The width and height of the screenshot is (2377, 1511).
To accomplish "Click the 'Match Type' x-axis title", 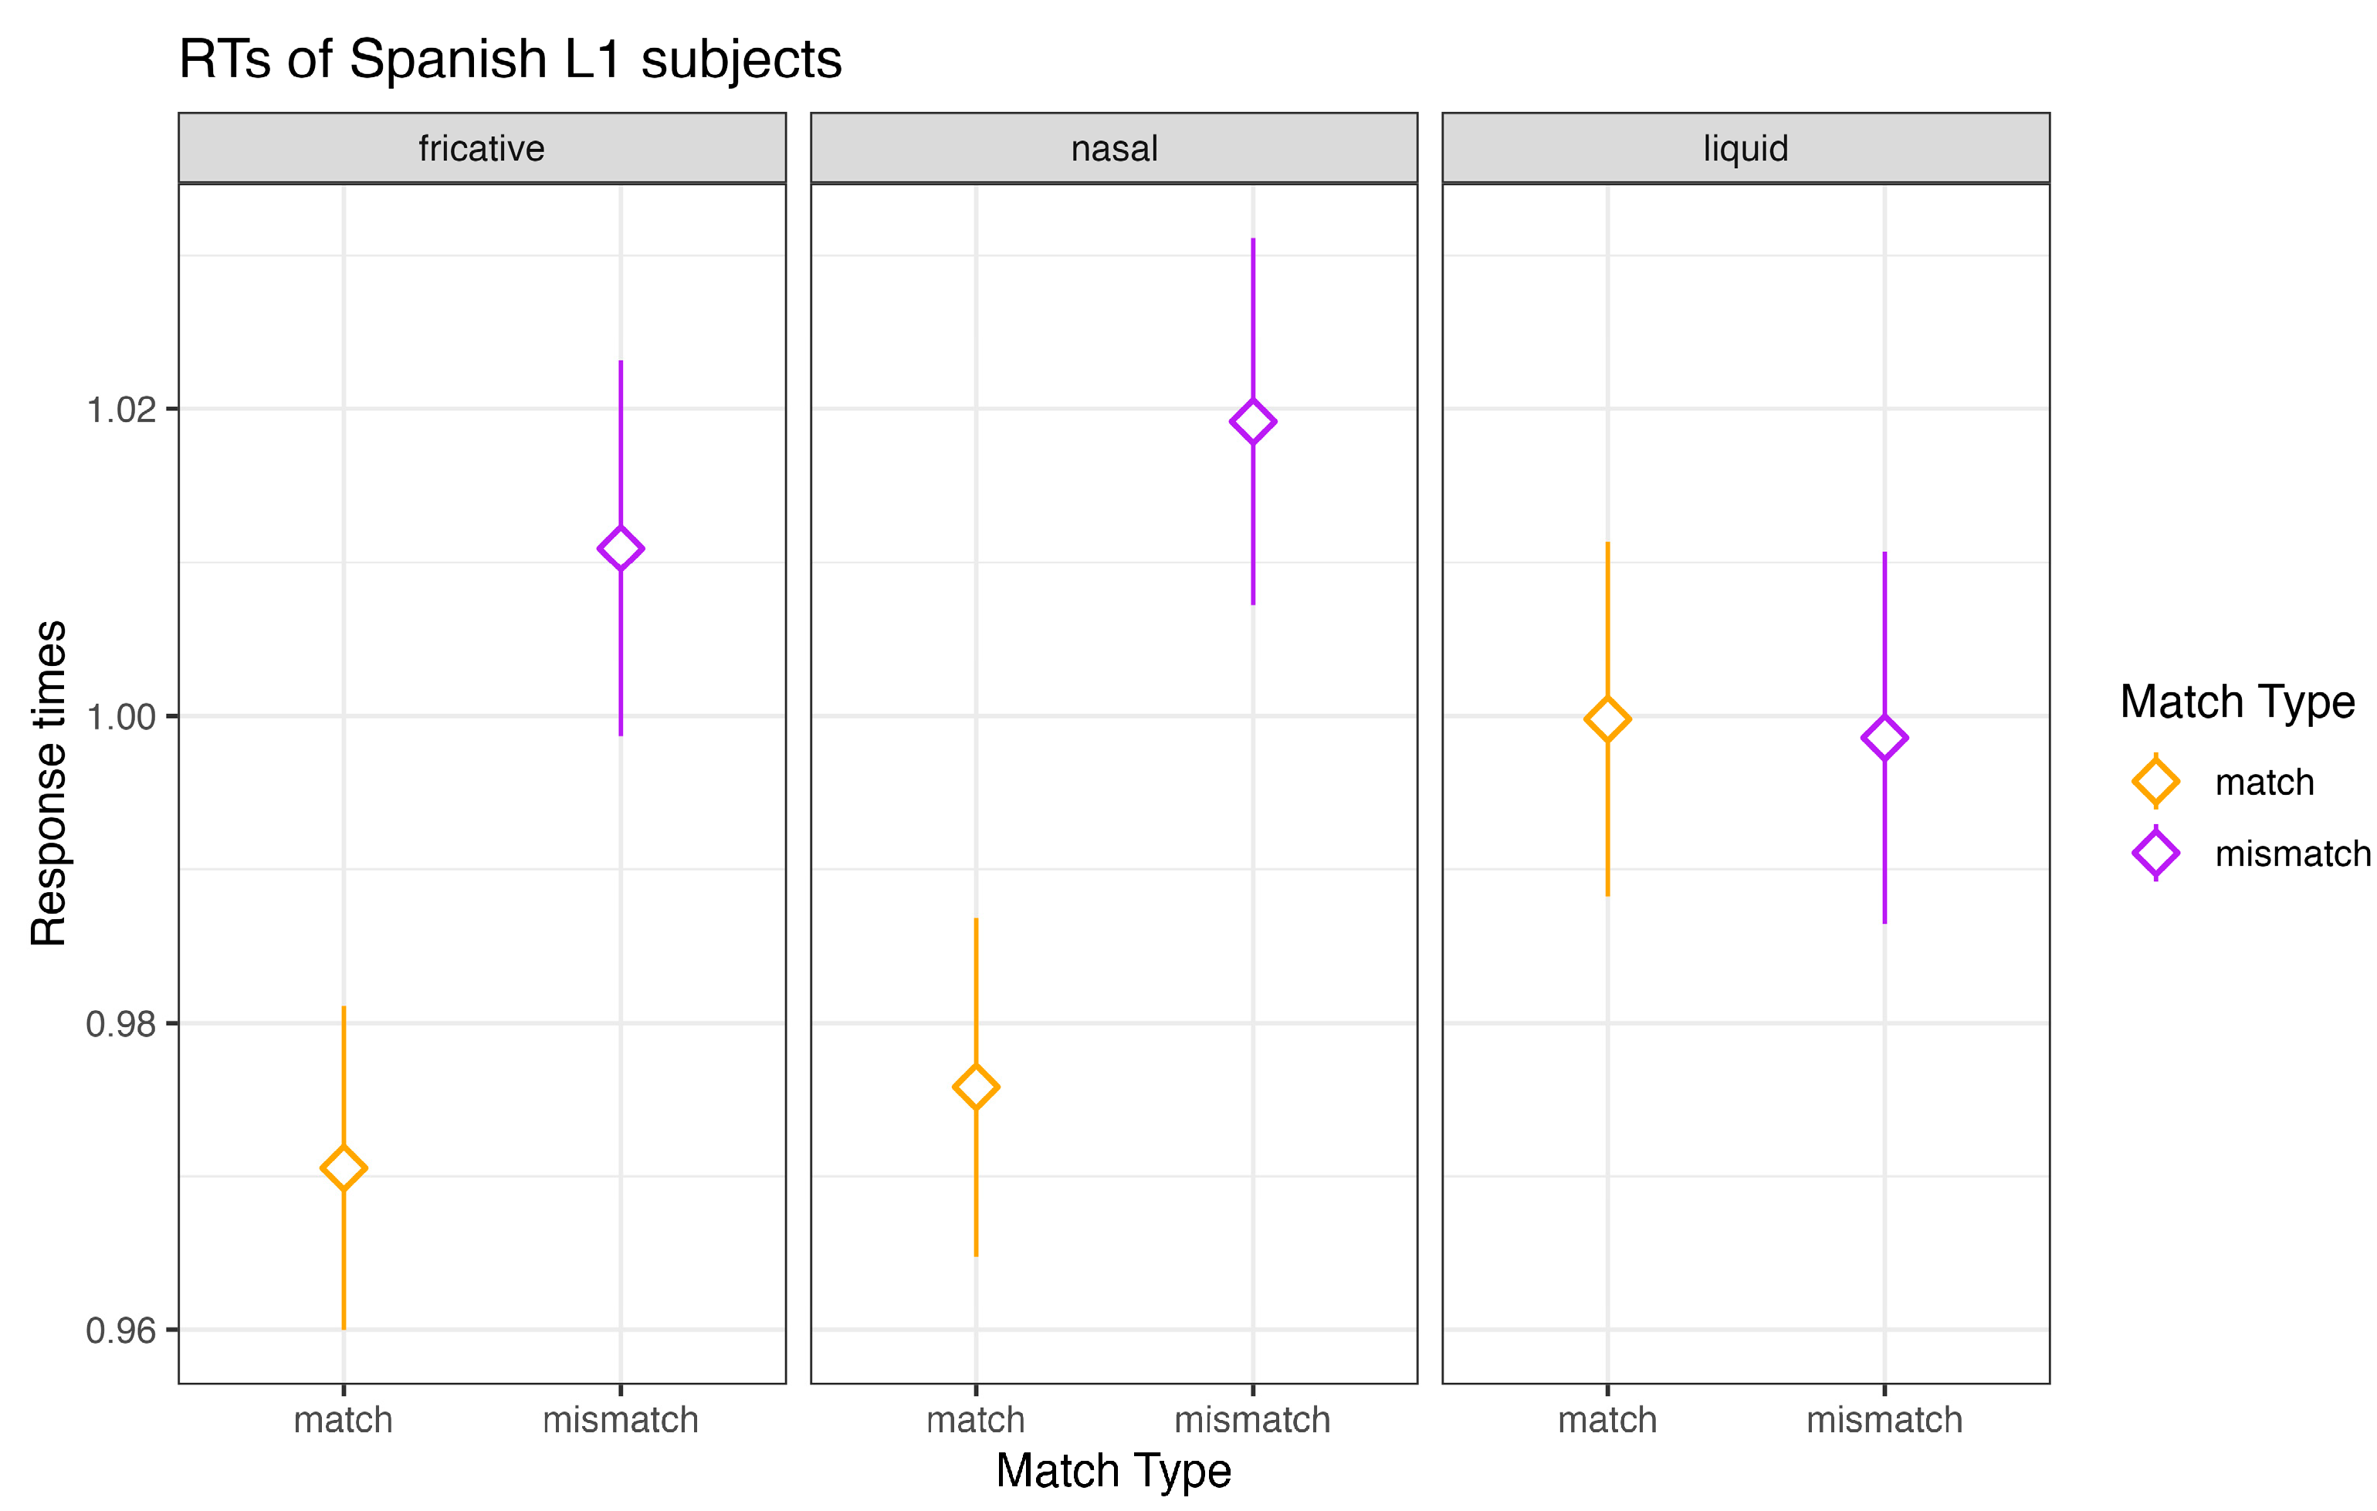I will [1113, 1471].
